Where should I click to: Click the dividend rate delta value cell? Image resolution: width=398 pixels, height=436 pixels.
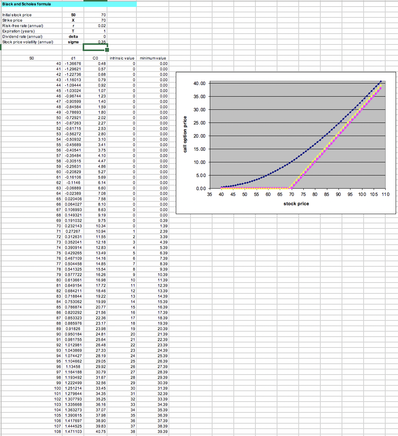pos(95,36)
